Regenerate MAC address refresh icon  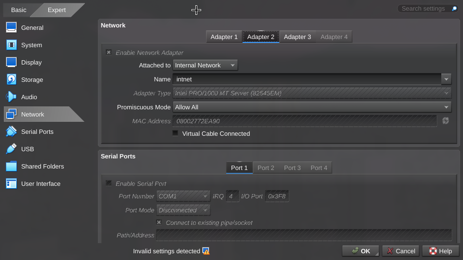[446, 120]
